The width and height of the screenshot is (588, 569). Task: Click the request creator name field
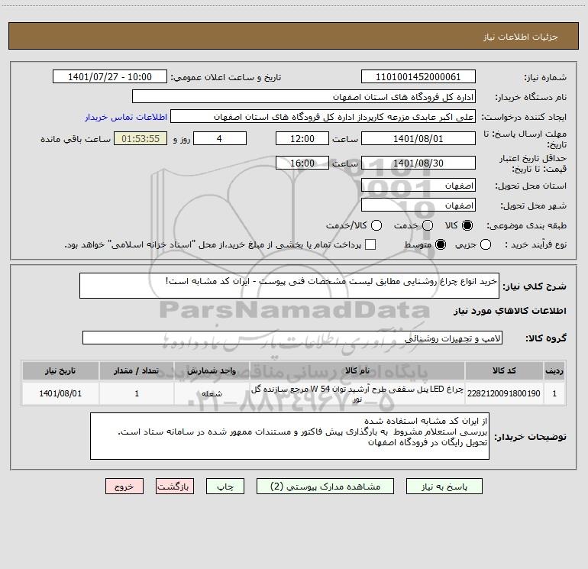[323, 117]
